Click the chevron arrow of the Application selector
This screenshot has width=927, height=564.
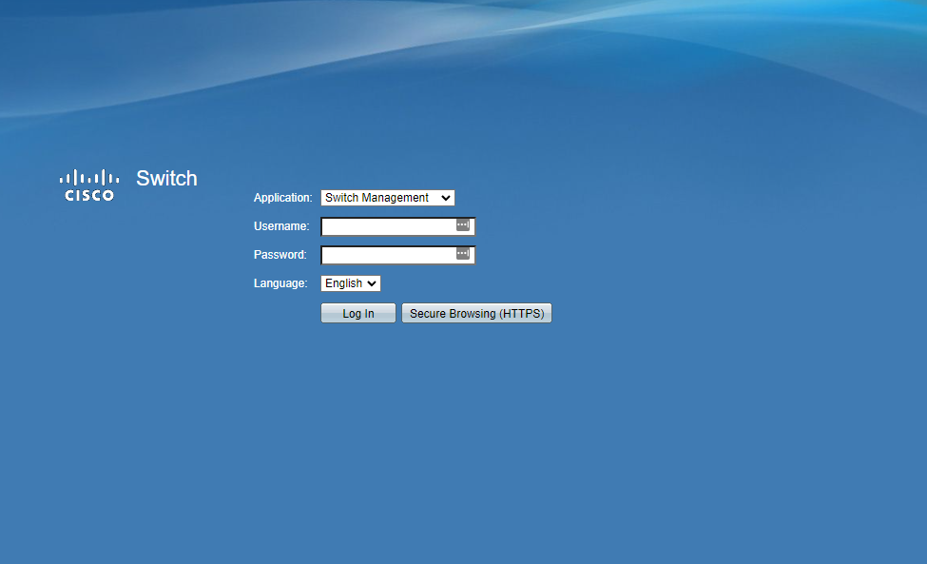(446, 198)
